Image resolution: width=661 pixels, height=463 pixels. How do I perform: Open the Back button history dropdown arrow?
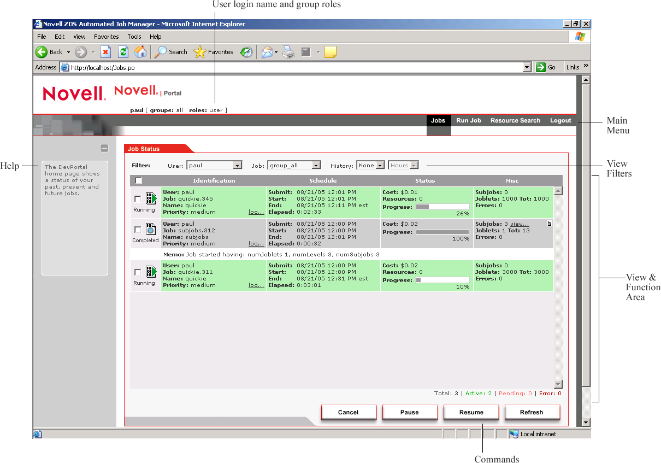(69, 52)
